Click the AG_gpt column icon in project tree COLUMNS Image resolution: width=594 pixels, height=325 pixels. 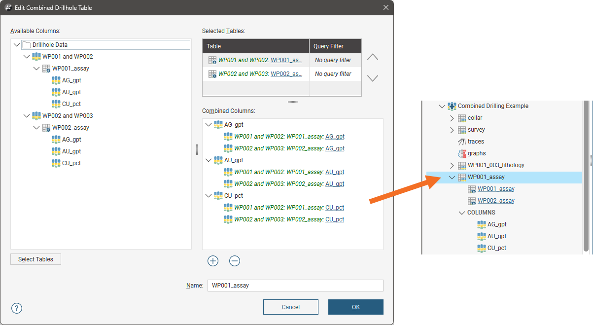tap(482, 224)
